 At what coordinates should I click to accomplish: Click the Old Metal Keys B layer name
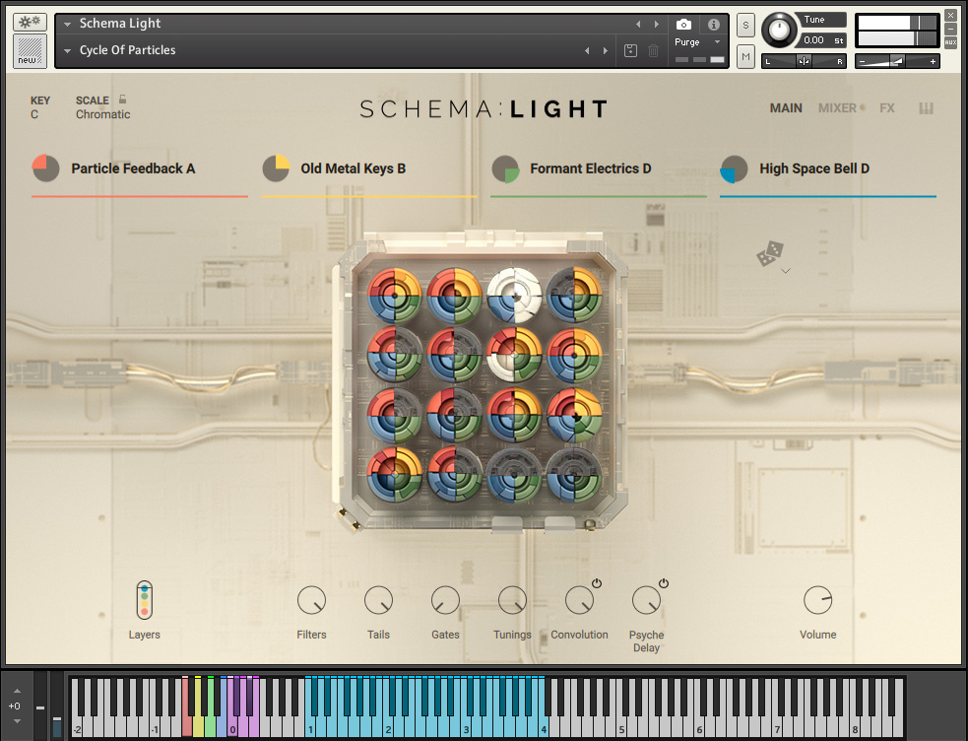354,168
